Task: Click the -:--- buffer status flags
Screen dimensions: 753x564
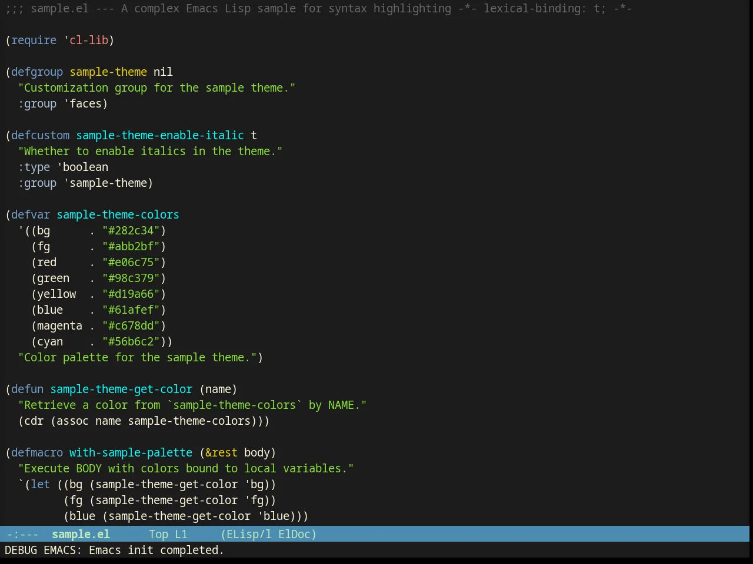Action: coord(22,534)
